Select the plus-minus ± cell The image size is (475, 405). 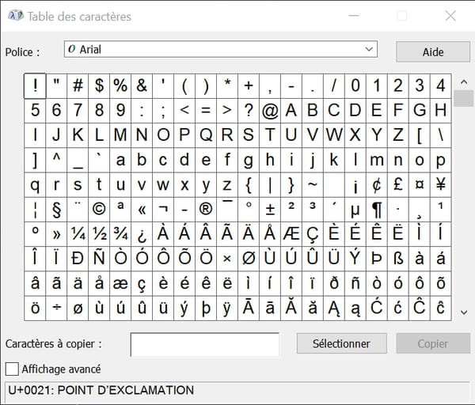point(270,210)
